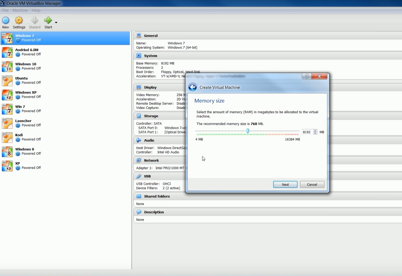Image resolution: width=402 pixels, height=276 pixels.
Task: Select the Windows 10 VM icon
Action: tap(7, 66)
